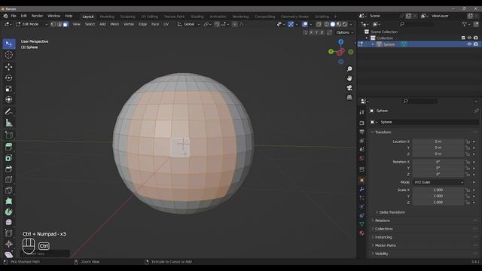
Task: Select the Scale tool
Action: 8,89
